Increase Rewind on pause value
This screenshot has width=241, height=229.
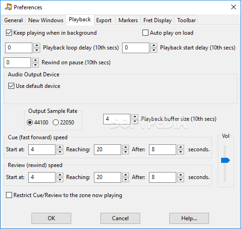coord(35,60)
